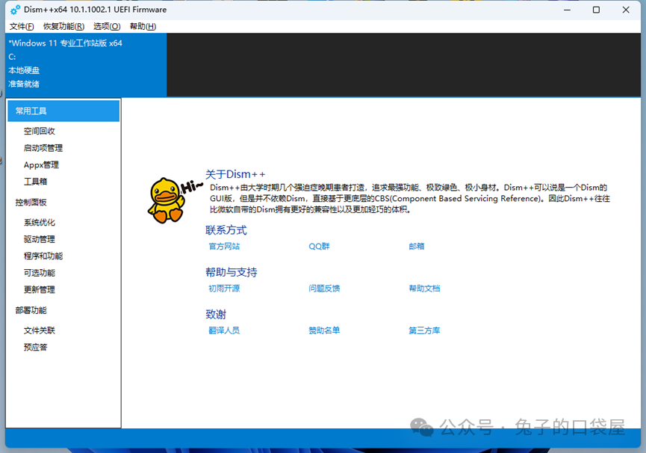Open the 初雨开源 link

tap(224, 289)
